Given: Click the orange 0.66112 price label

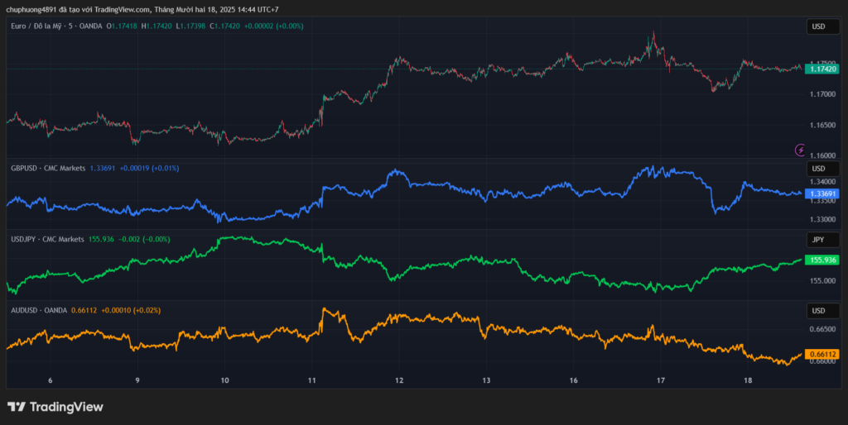Looking at the screenshot, I should coord(822,354).
